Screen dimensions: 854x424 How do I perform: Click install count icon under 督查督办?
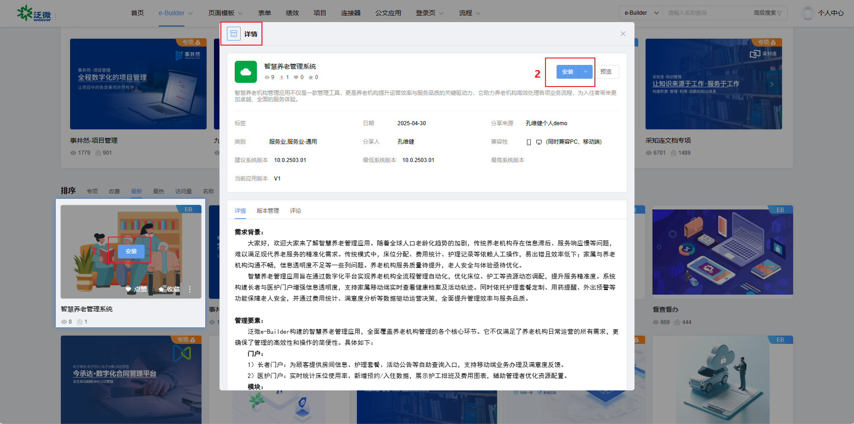click(677, 322)
